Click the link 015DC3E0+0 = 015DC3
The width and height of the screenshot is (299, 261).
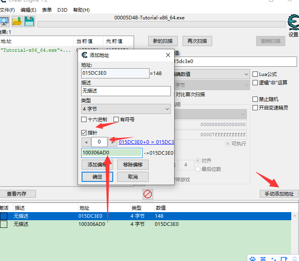pos(146,142)
